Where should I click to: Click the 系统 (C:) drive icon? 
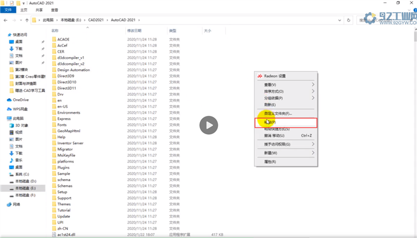12,174
